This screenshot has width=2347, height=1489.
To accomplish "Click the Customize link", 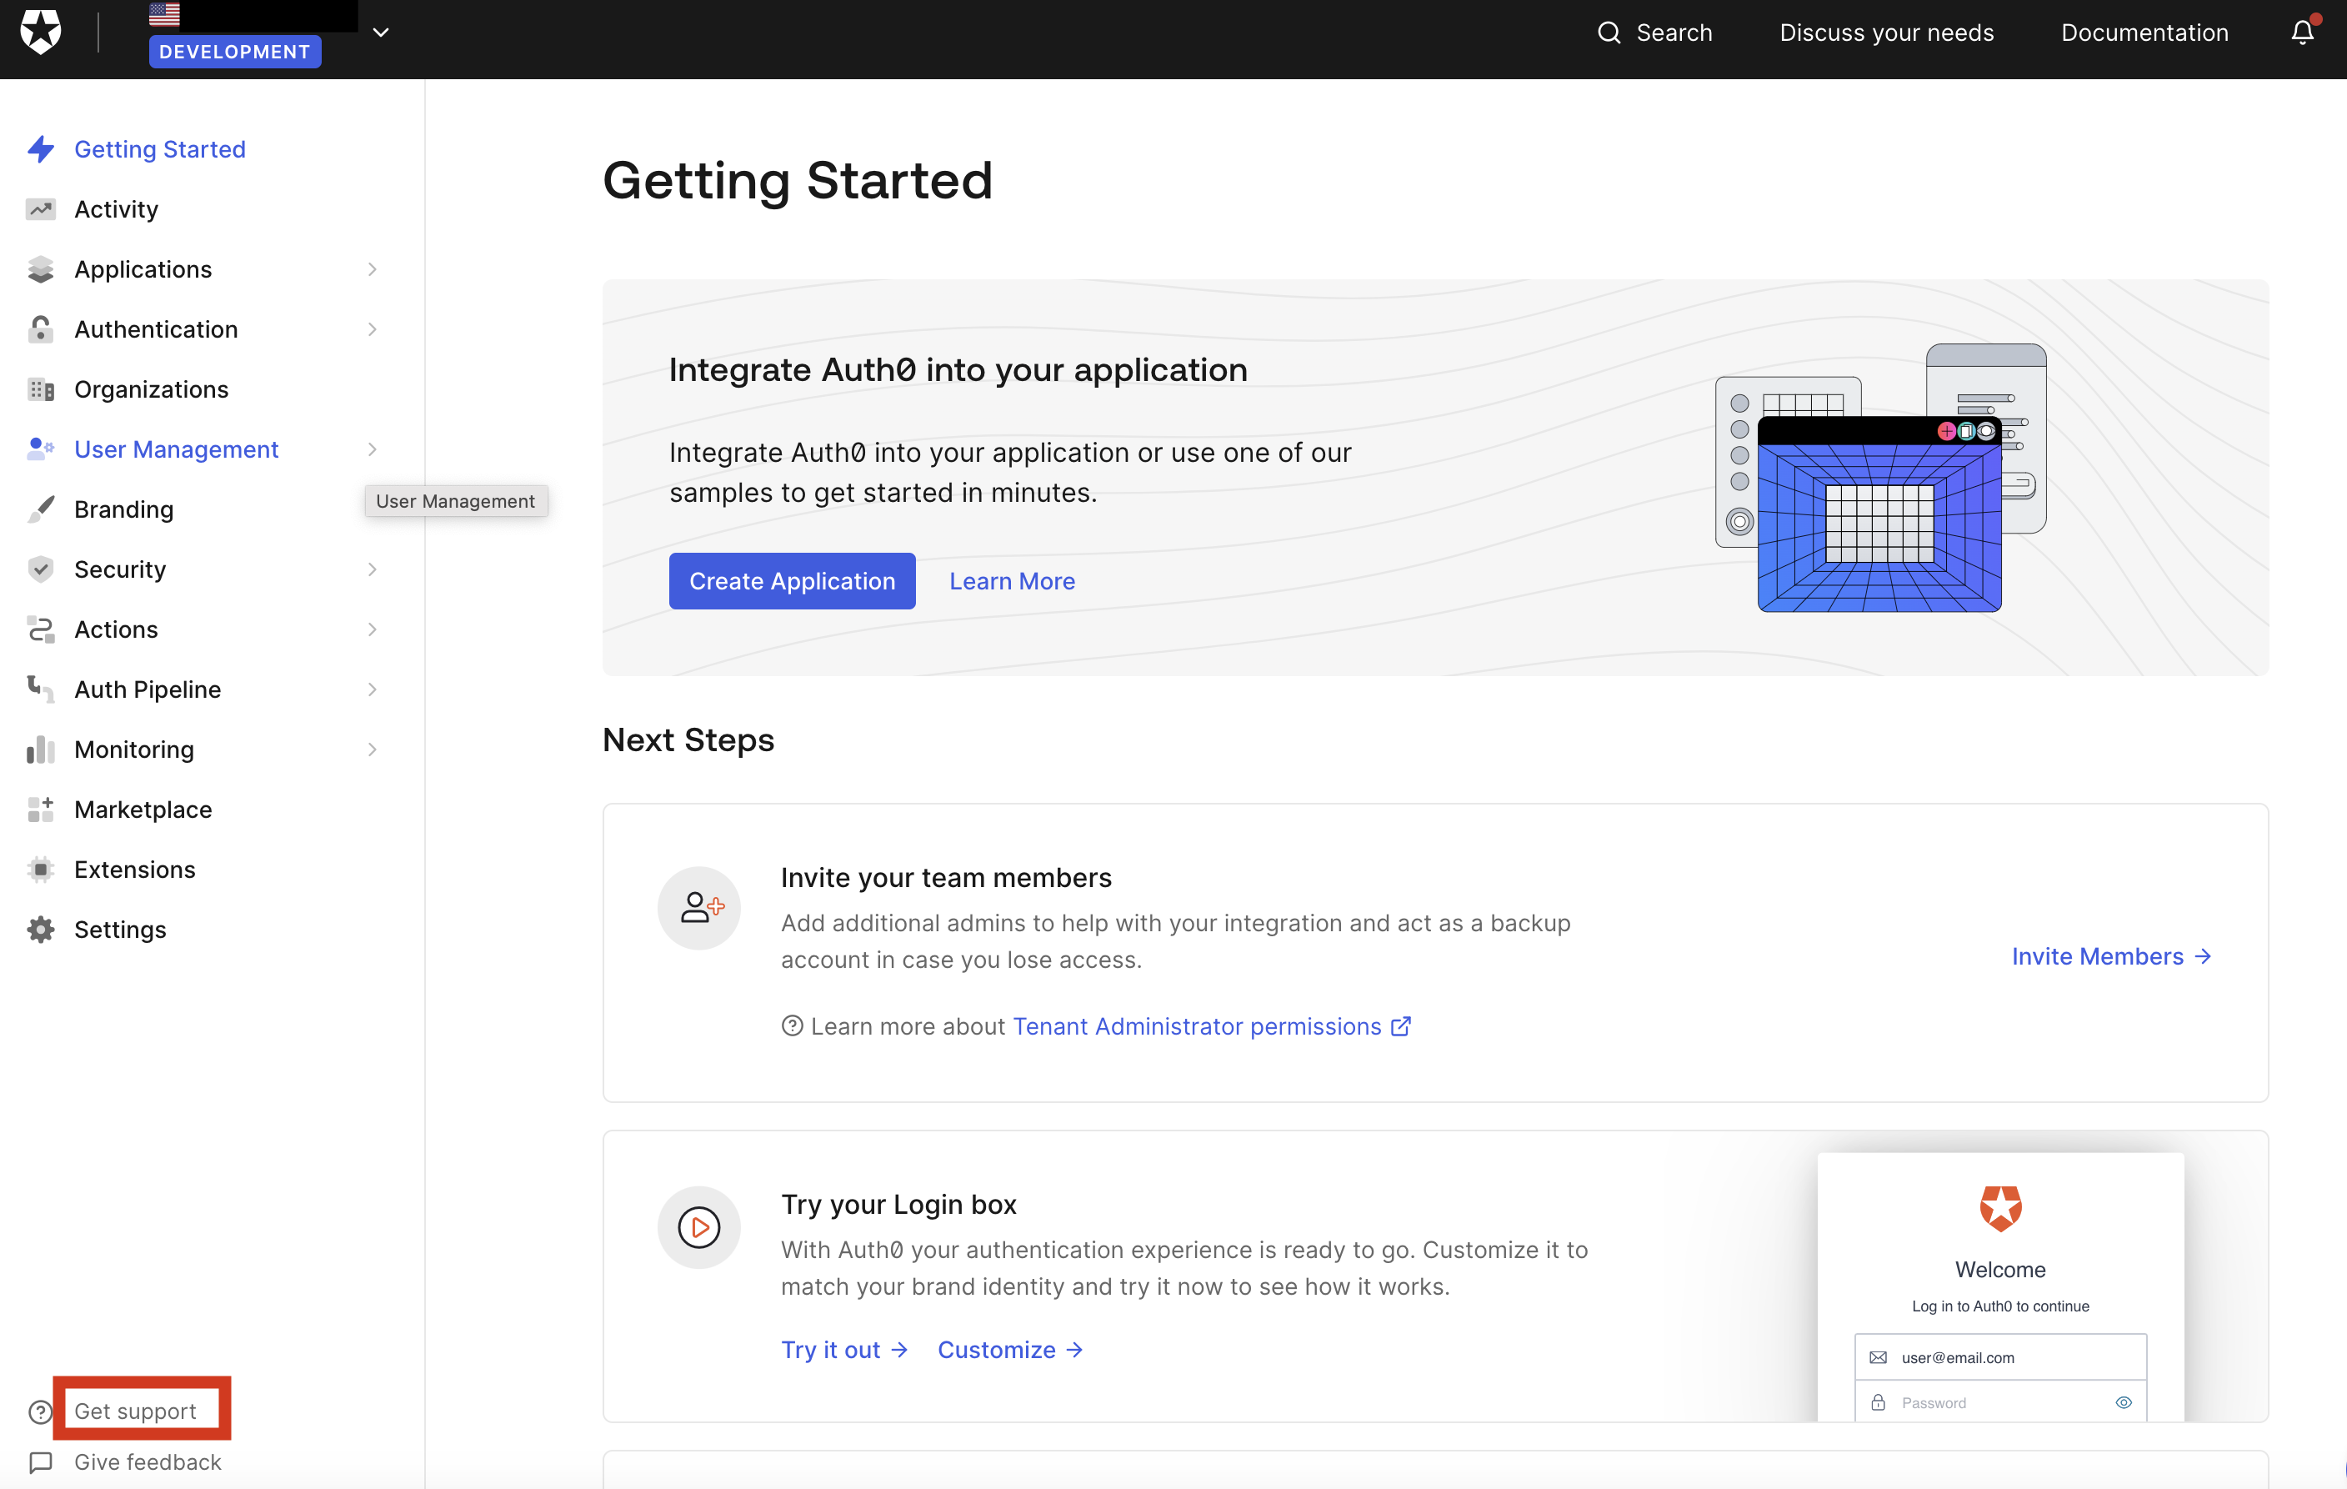I will click(1011, 1350).
